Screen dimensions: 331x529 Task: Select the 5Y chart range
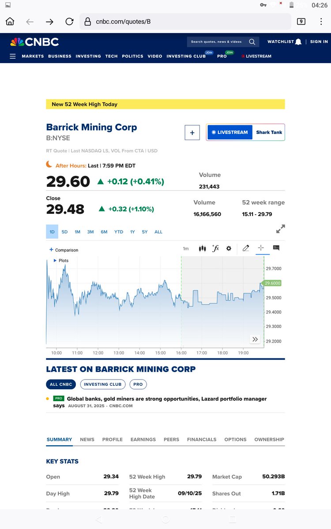[145, 232]
